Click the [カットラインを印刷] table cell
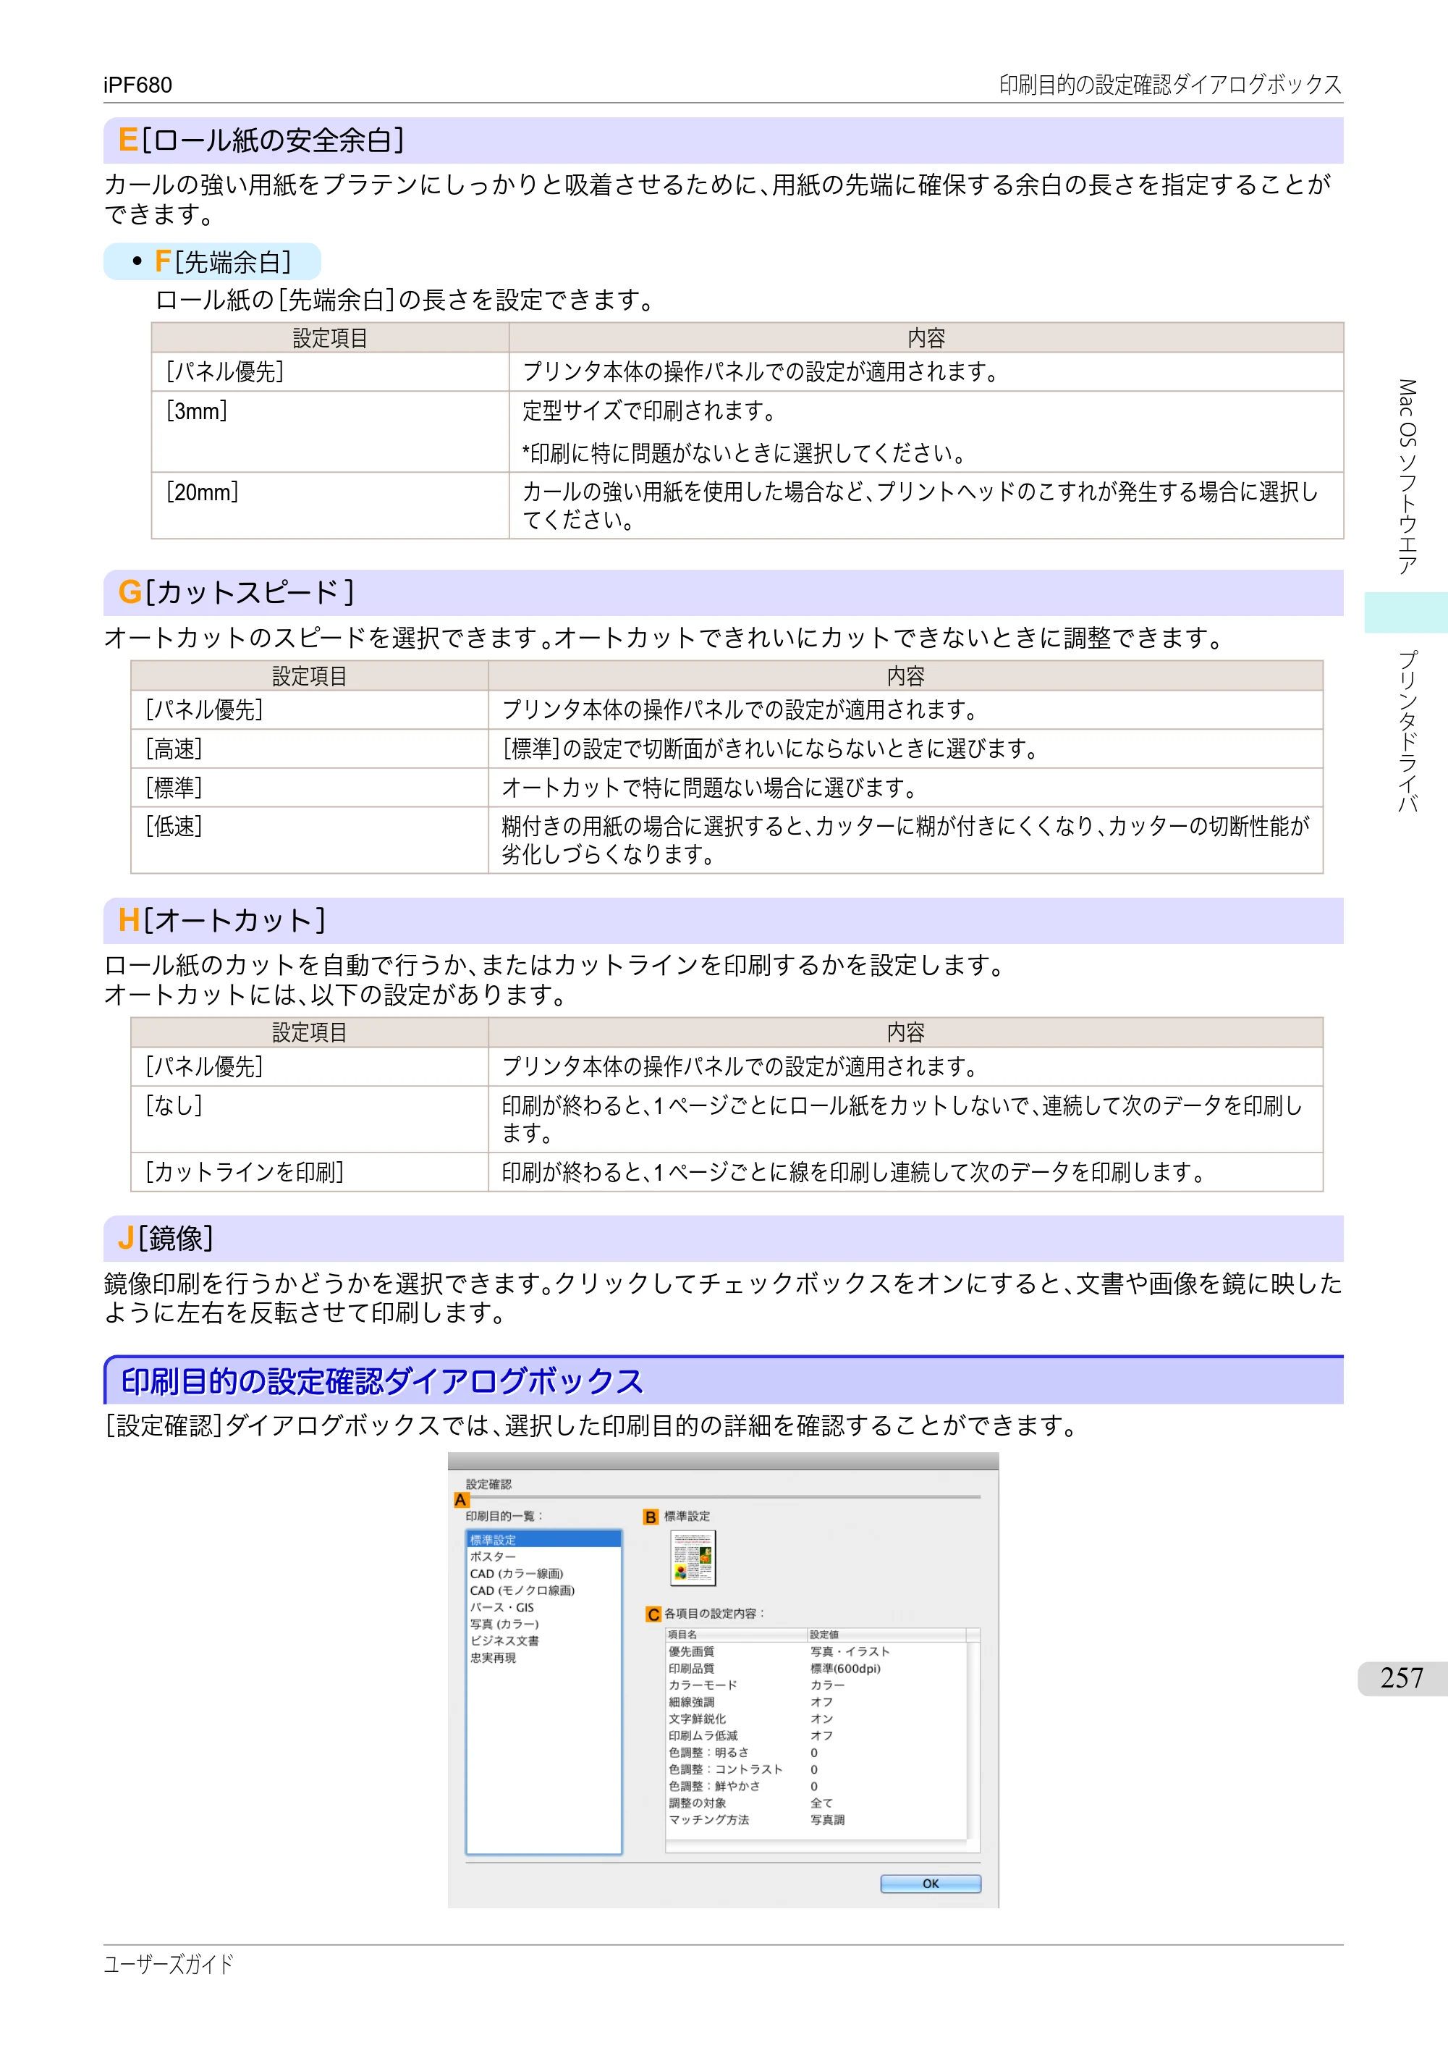The image size is (1448, 2048). coord(310,1172)
